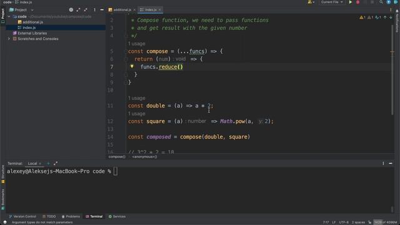
Task: Open the TODO tool window
Action: pos(49,216)
